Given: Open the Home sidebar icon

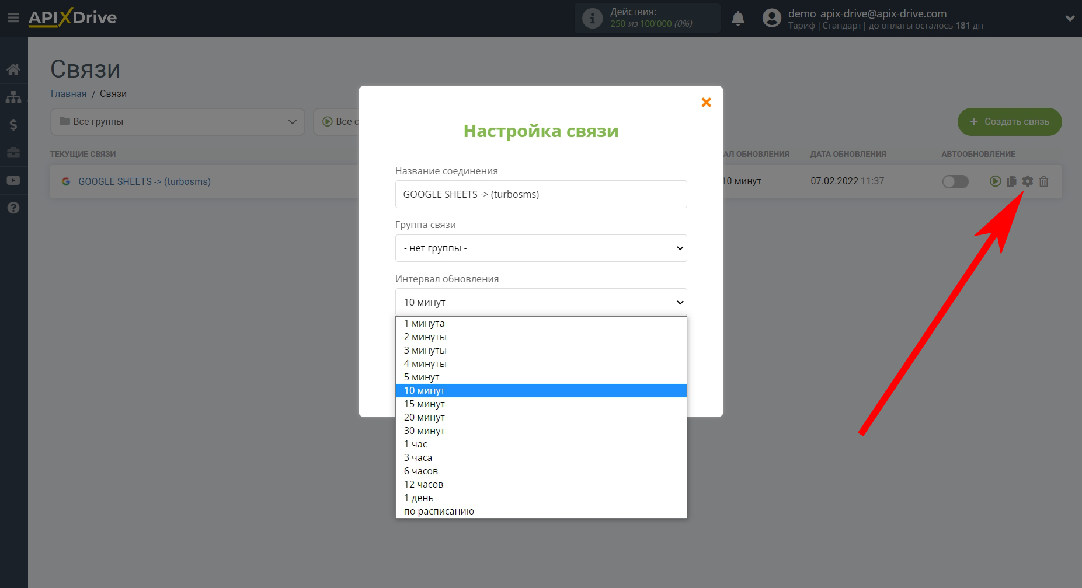Looking at the screenshot, I should tap(13, 69).
